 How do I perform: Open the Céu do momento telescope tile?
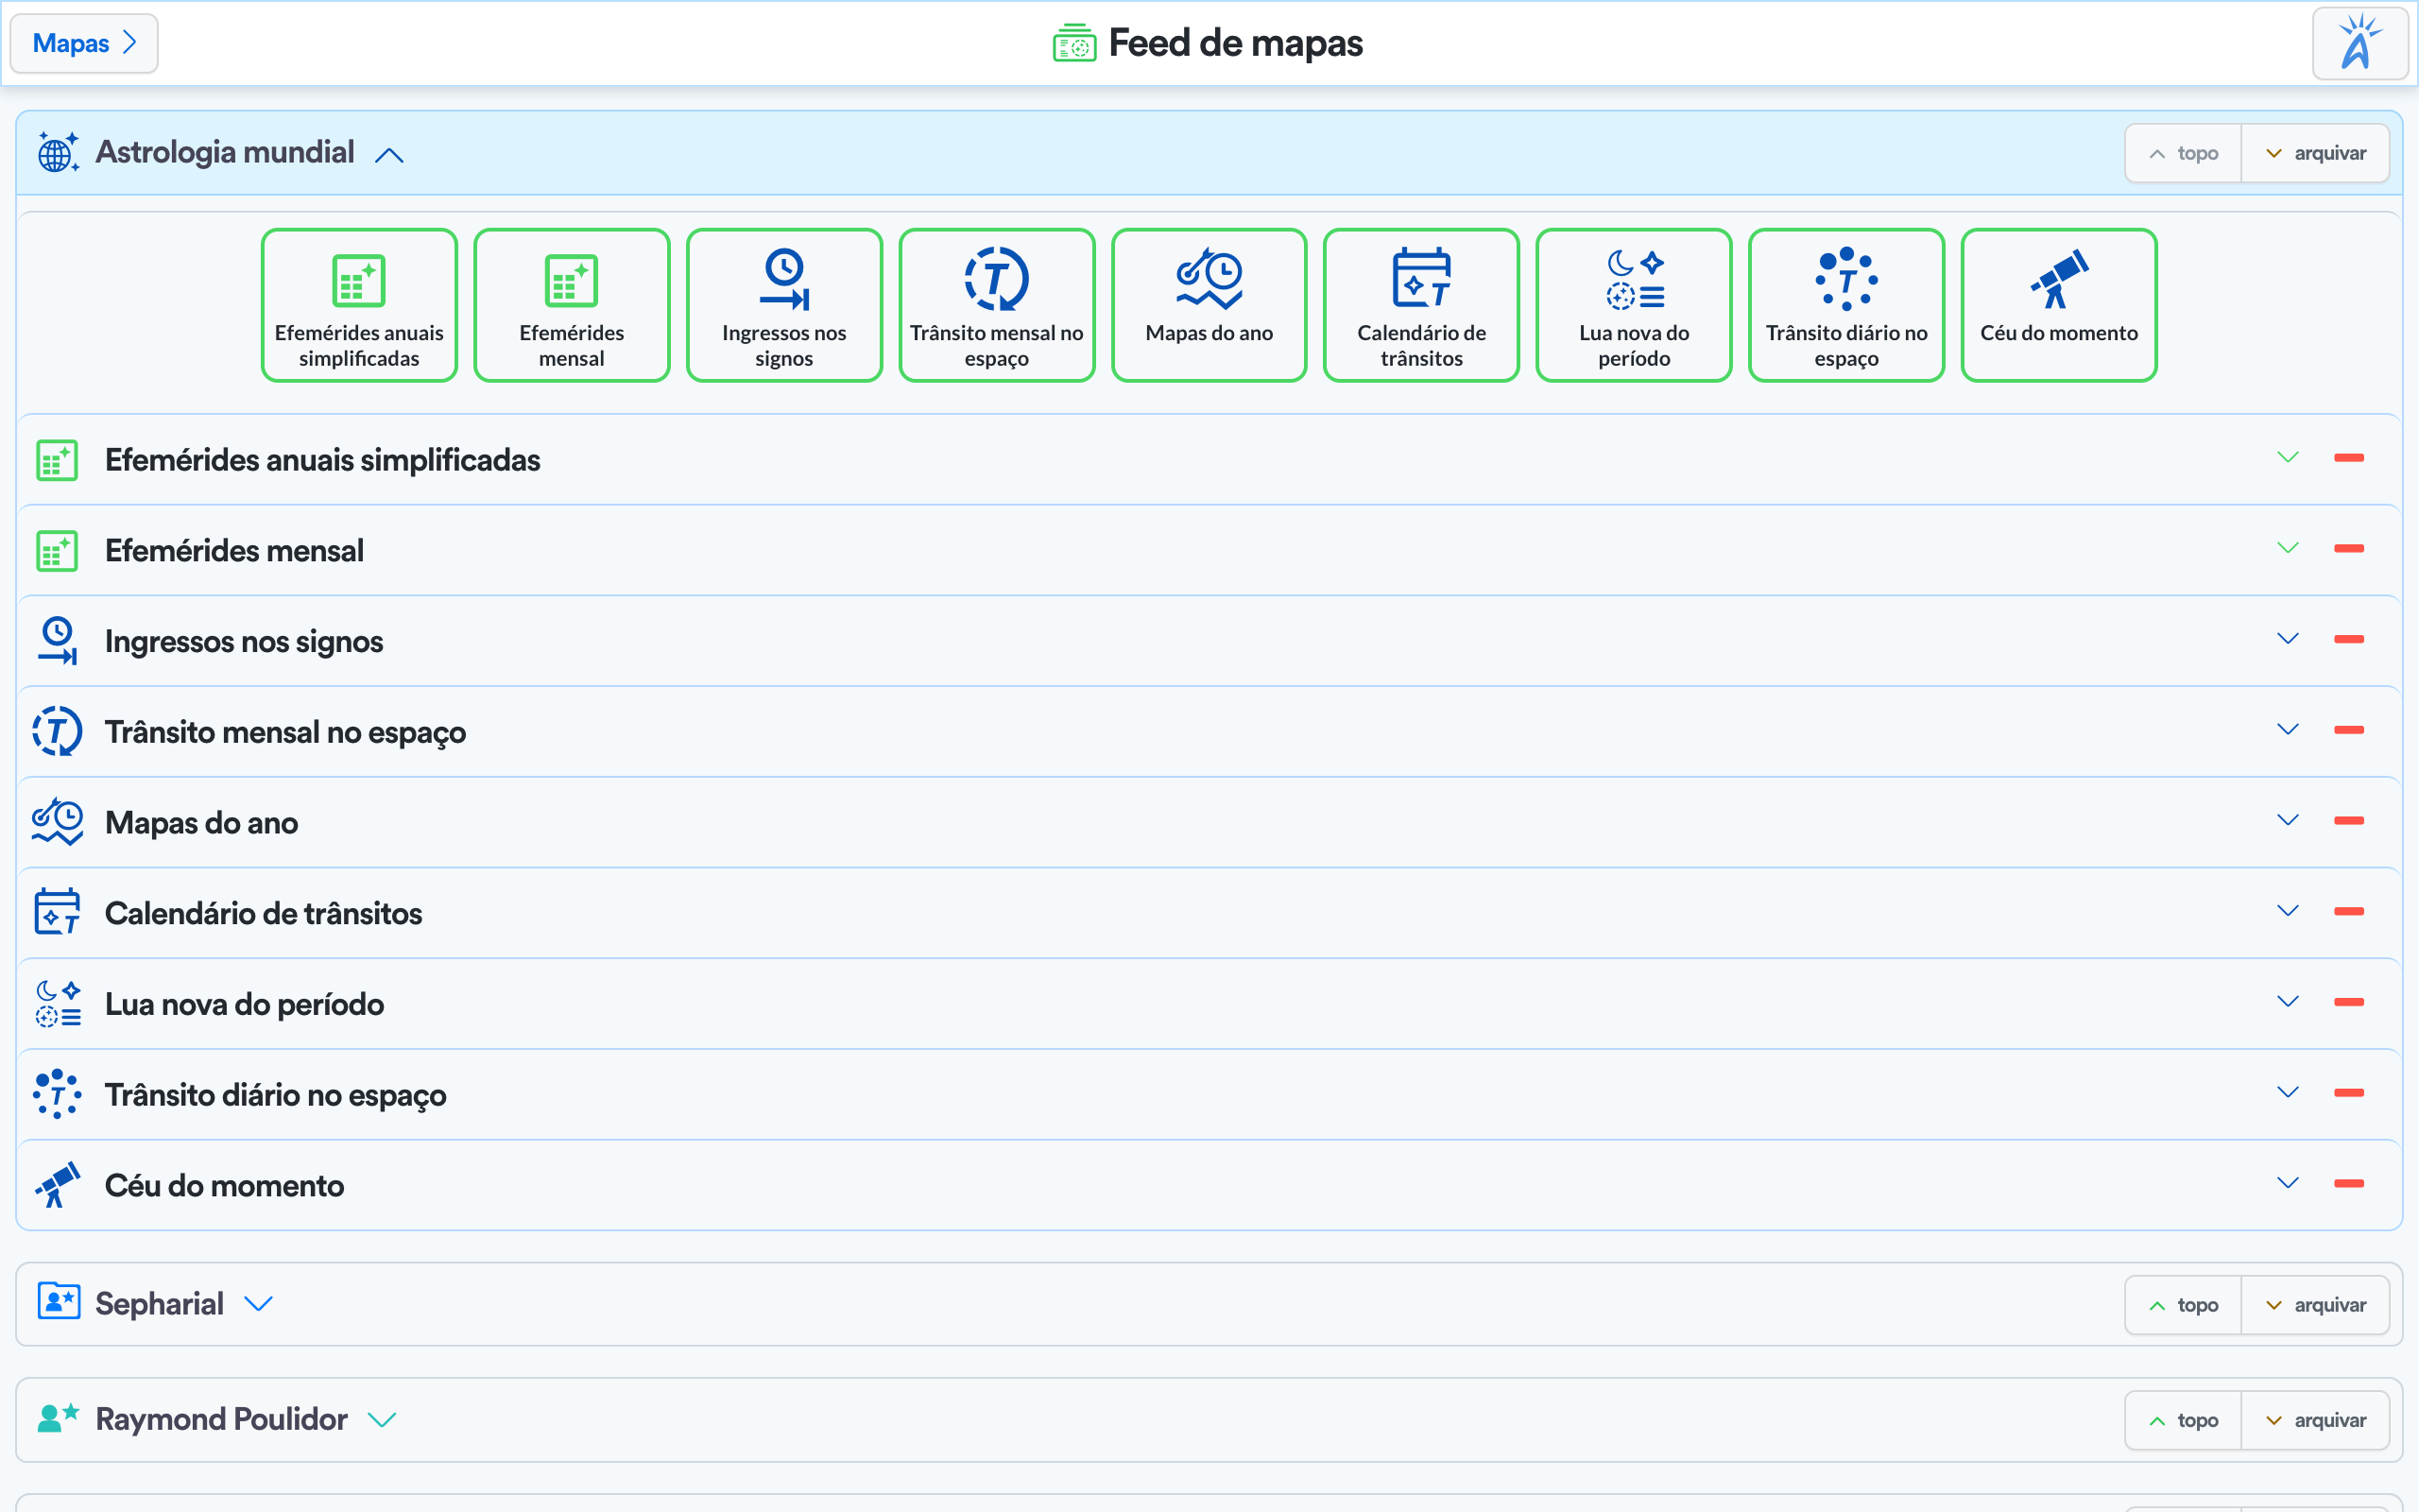pos(2058,305)
